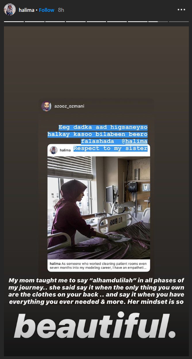
Task: Follow the halima account
Action: click(x=47, y=10)
